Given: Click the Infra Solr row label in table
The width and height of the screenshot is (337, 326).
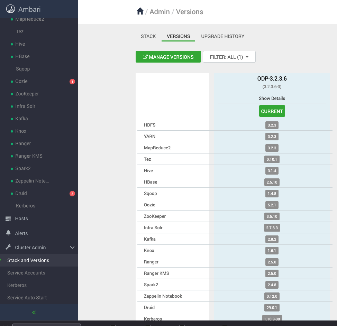Looking at the screenshot, I should point(153,227).
